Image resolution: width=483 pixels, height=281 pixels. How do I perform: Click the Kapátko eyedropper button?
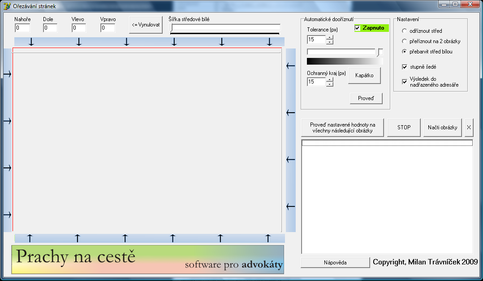[364, 75]
